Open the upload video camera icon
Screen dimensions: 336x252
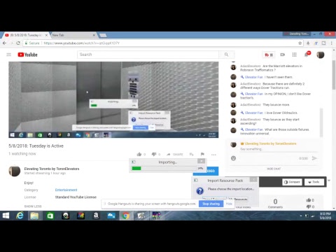click(283, 55)
